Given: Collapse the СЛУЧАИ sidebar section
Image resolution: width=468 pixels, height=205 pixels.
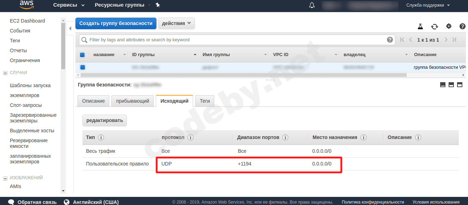Looking at the screenshot, I should click(5, 73).
